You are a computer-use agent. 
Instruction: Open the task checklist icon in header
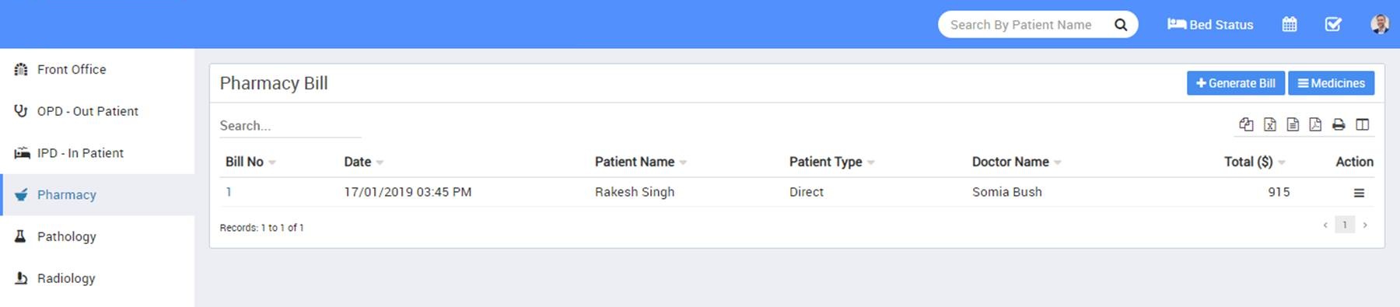[1333, 24]
